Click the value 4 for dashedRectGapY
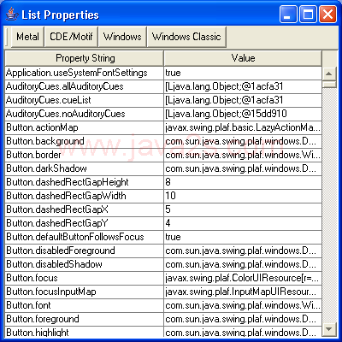The width and height of the screenshot is (342, 342). pyautogui.click(x=243, y=223)
